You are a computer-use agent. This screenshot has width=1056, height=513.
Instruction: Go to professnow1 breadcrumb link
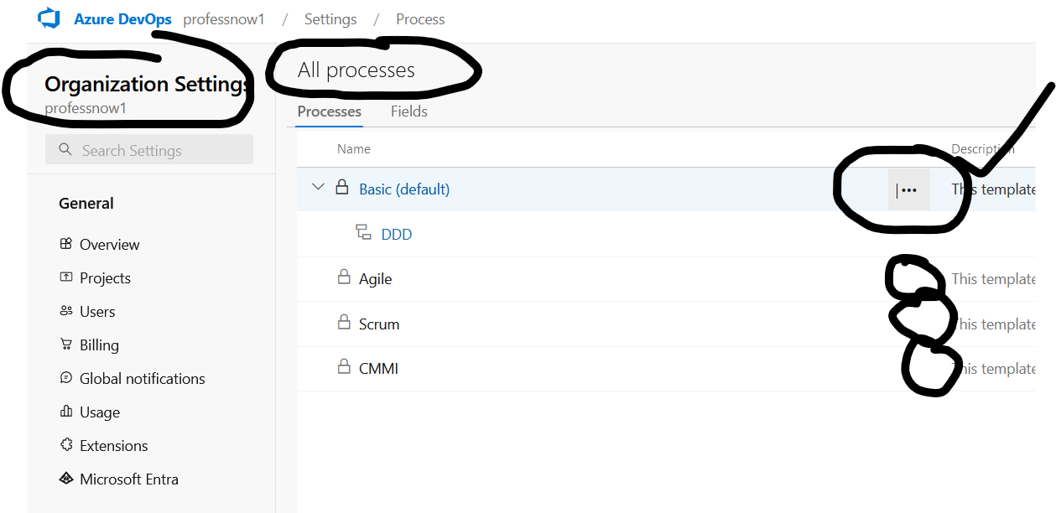[x=224, y=19]
